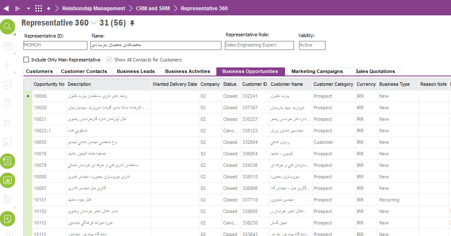The height and width of the screenshot is (236, 451).
Task: Click the green chart report icon
Action: pos(8,181)
